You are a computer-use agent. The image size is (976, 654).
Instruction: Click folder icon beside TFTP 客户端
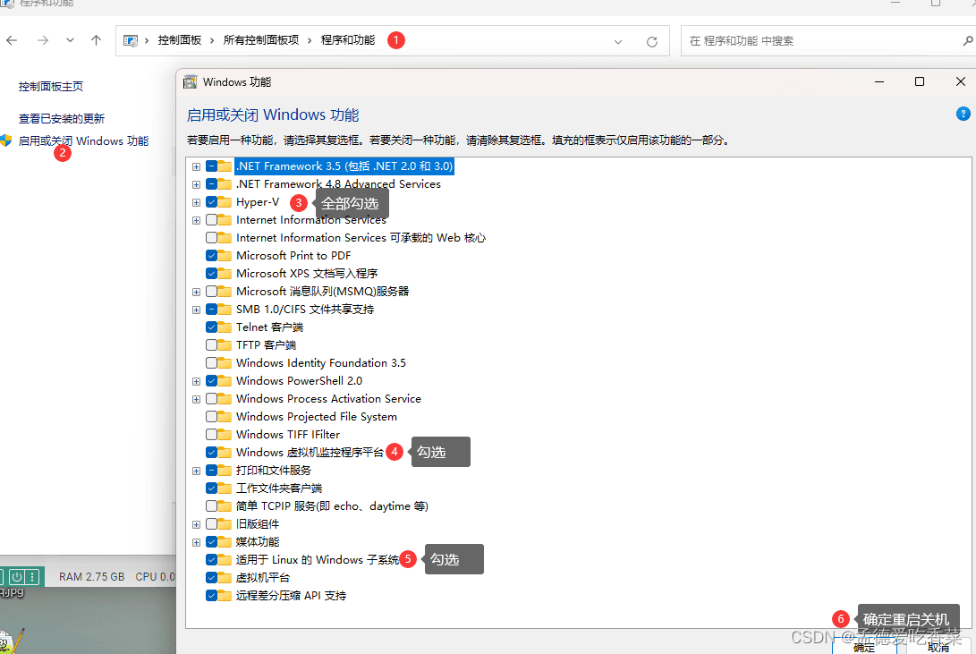(225, 344)
